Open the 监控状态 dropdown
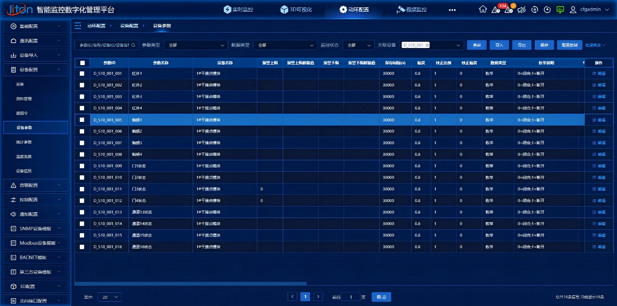Viewport: 617px width, 306px height. tap(358, 45)
